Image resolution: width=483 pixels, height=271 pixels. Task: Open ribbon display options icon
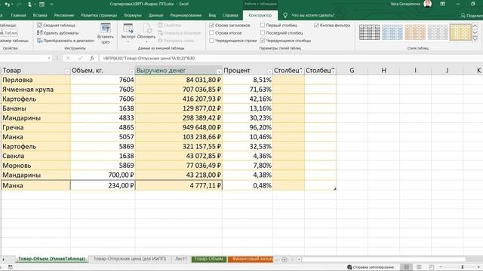pyautogui.click(x=443, y=4)
